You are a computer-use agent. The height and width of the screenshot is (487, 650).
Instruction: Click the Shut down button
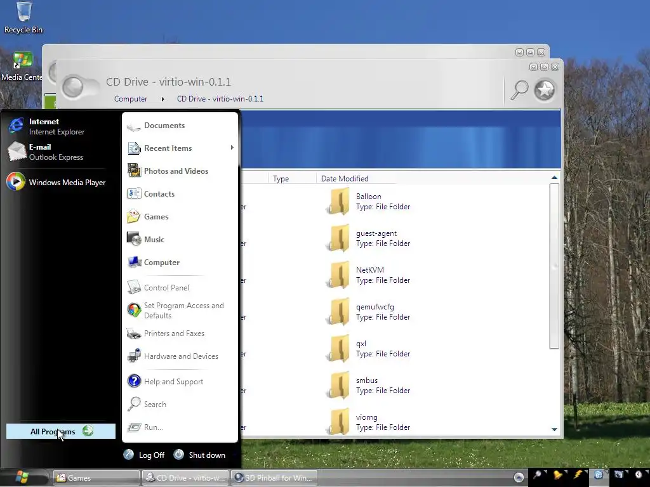200,455
